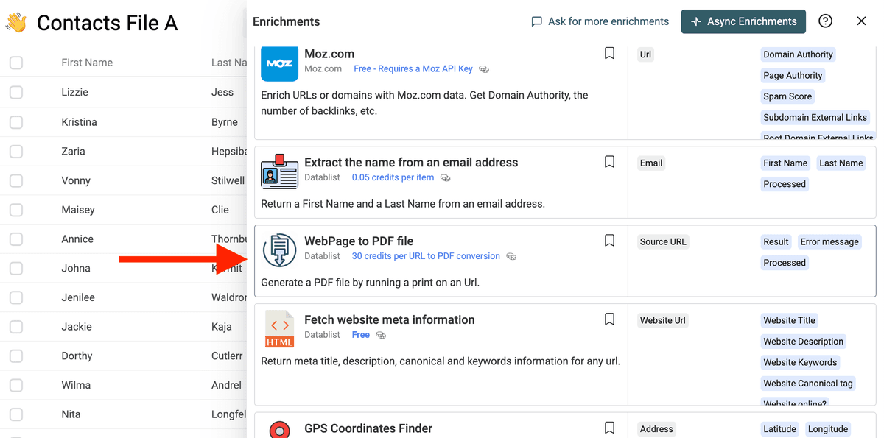Click the ID card icon for name extraction
This screenshot has height=438, width=884.
pos(279,172)
